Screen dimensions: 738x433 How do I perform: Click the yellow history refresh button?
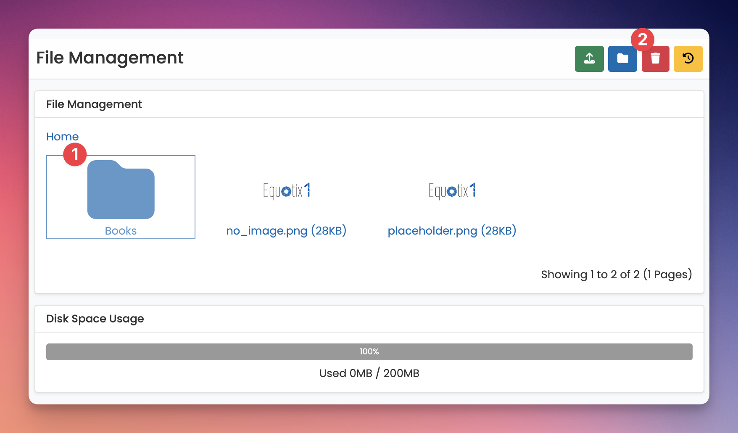pyautogui.click(x=688, y=59)
